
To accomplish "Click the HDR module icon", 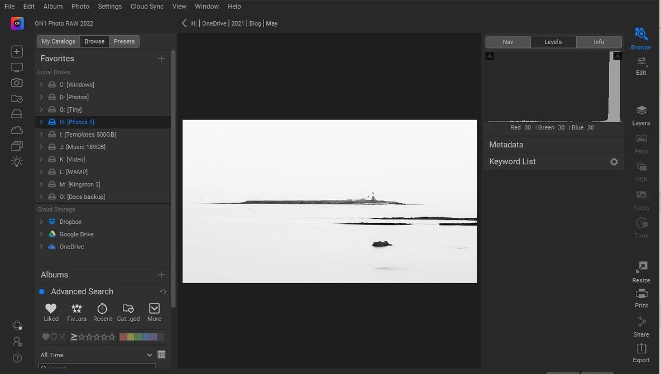I will coord(641,167).
